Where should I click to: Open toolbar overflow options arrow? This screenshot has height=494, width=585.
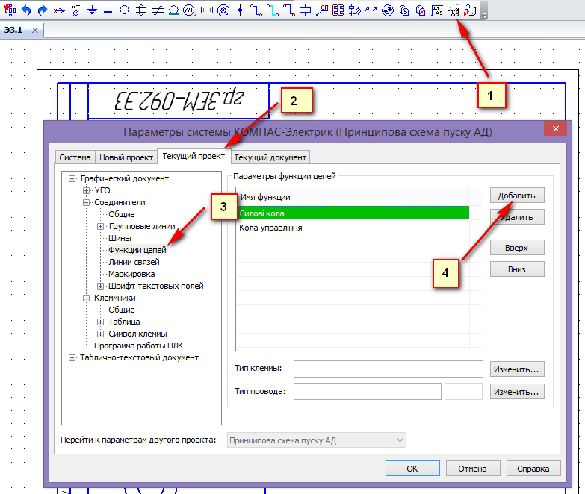click(484, 16)
